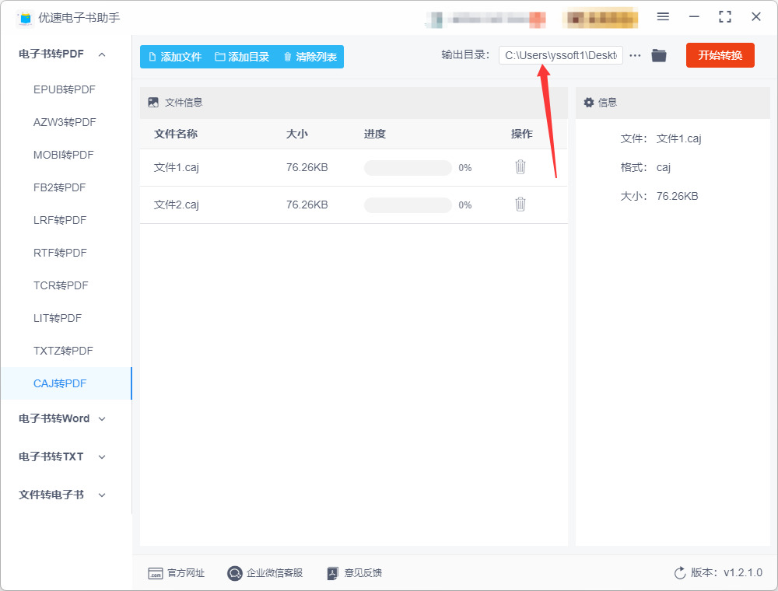The width and height of the screenshot is (778, 591).
Task: Select MOBI转PDF in the sidebar
Action: [64, 156]
